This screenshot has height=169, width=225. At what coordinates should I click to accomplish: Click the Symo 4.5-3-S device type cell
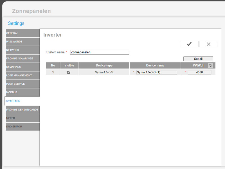coord(104,72)
